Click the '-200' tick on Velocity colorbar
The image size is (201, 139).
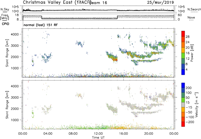click(190, 122)
